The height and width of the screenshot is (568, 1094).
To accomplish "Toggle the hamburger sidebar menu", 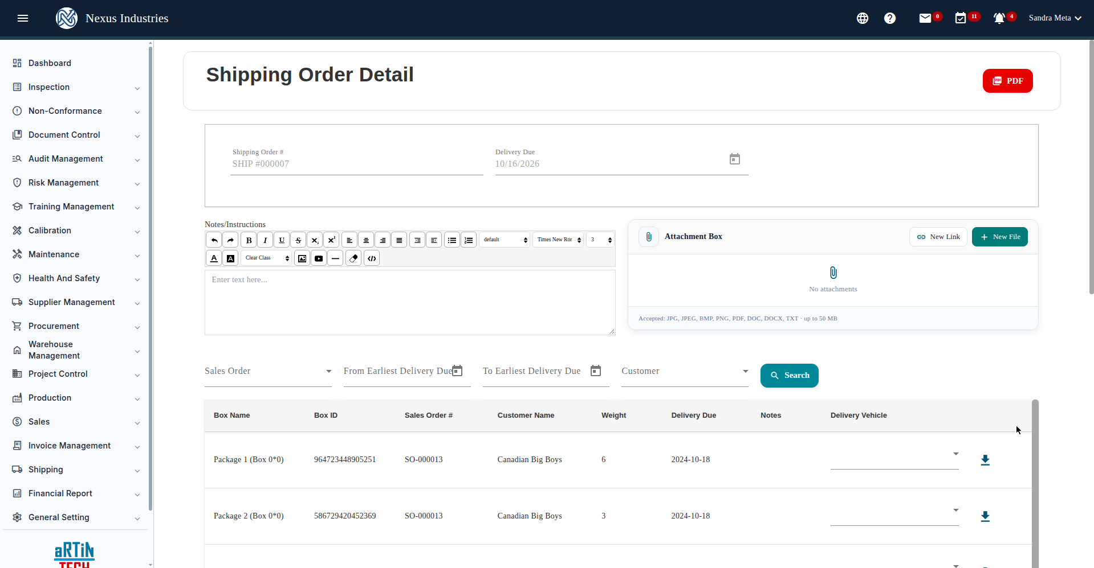I will (23, 18).
